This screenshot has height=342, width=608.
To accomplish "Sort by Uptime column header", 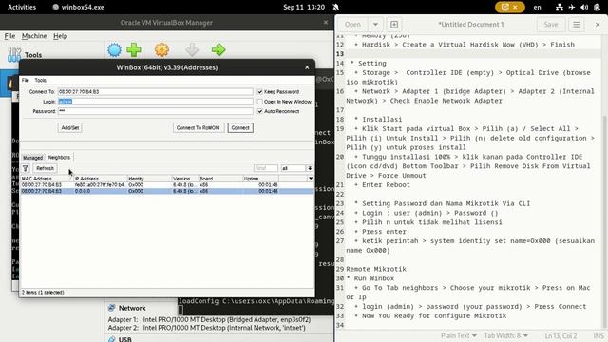I will (x=260, y=179).
